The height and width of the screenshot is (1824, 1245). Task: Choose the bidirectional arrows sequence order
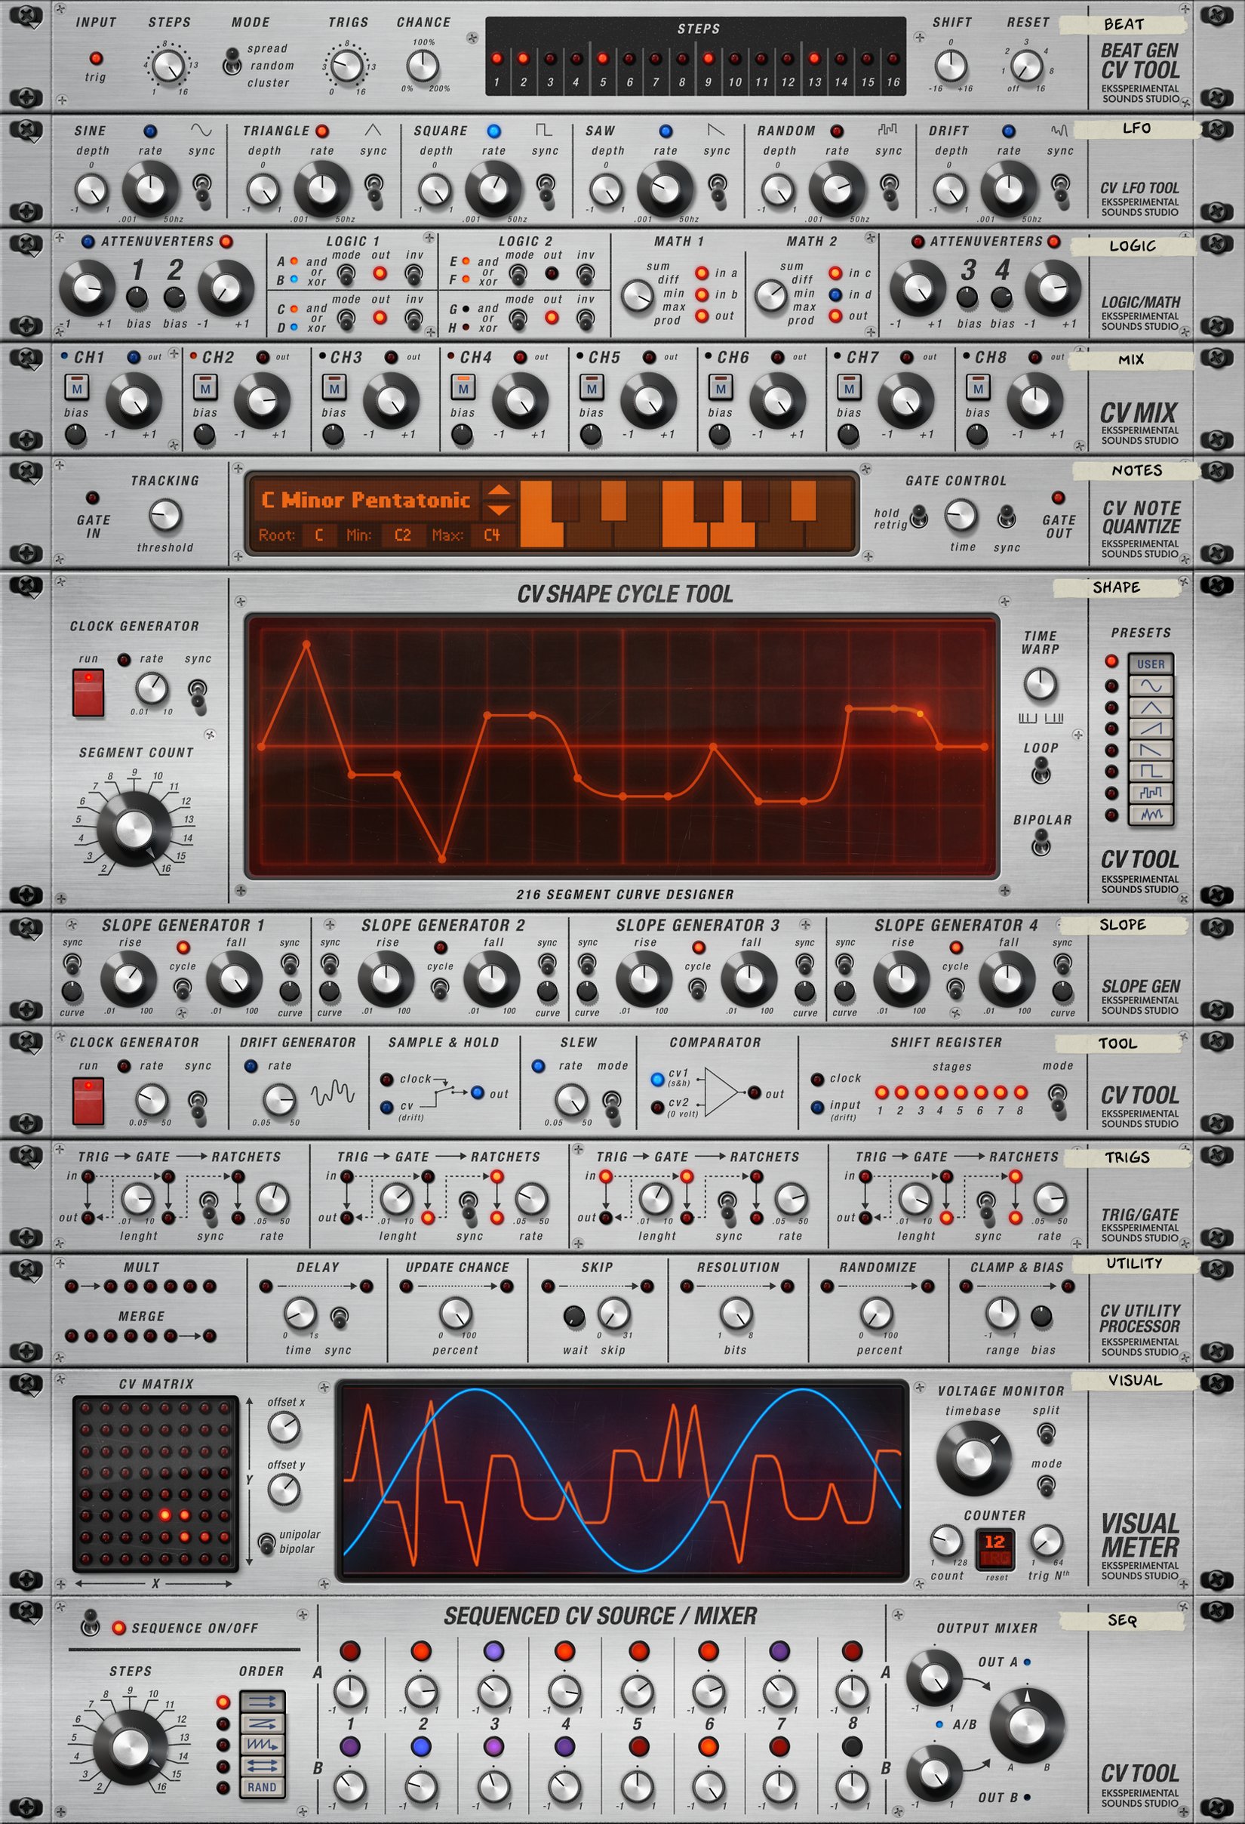(262, 1766)
